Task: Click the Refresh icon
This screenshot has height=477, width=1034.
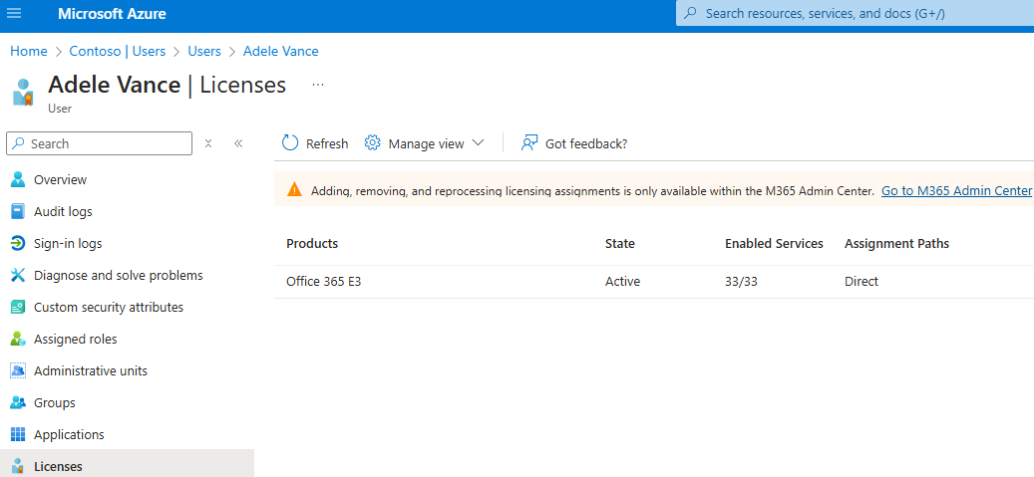Action: pos(290,143)
